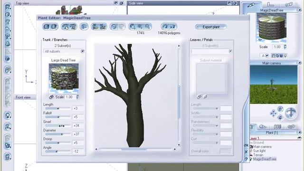Click the large camera rotate arrow control
Viewport: 304px width, 171px height.
[x=291, y=113]
